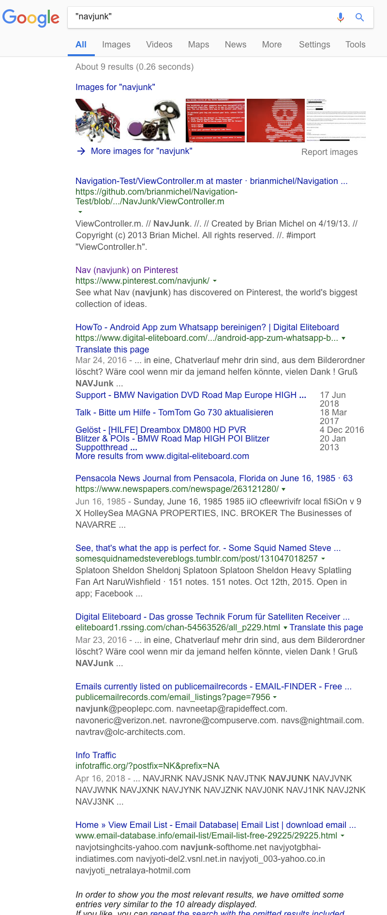Screen dimensions: 387x915
Task: Expand dropdown next to email-database.info URL
Action: [342, 836]
